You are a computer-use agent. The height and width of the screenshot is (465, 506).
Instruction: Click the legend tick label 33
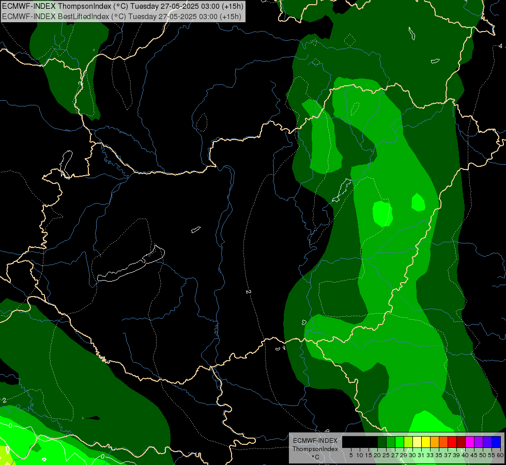point(430,455)
